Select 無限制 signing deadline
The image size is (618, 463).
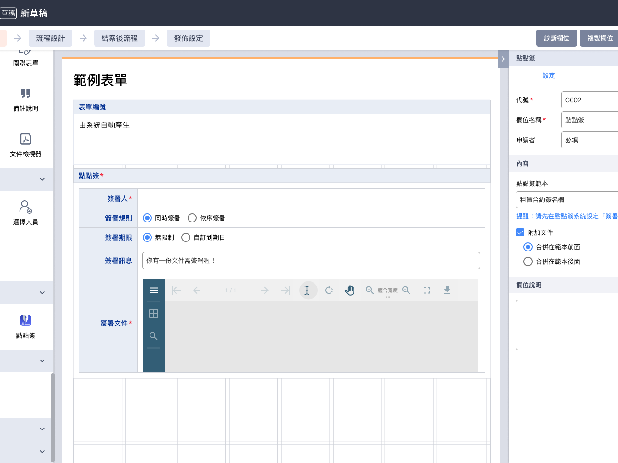point(147,237)
